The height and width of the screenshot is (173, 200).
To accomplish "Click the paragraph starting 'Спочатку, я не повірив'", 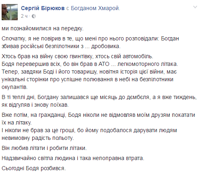I will pyautogui.click(x=90, y=42).
